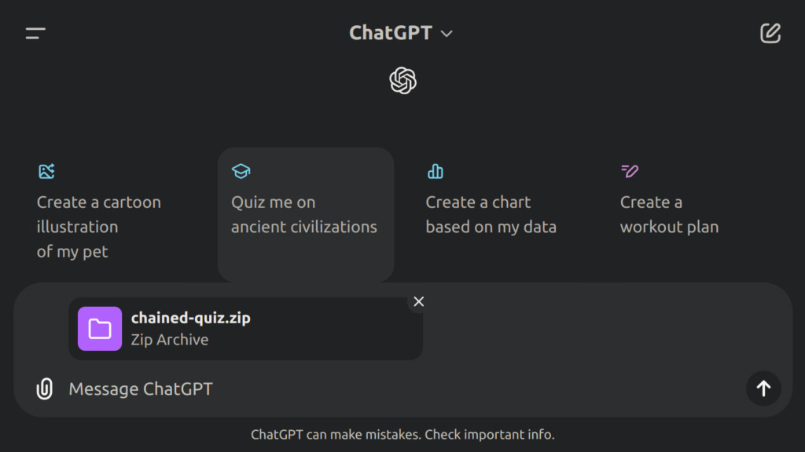Open the chained-quiz.zip file name

coord(190,318)
